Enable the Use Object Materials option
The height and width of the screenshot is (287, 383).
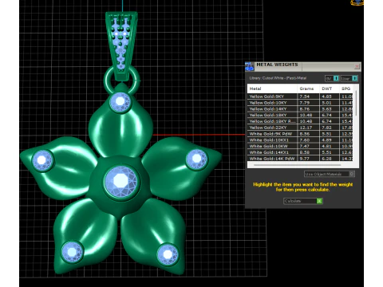(x=330, y=174)
